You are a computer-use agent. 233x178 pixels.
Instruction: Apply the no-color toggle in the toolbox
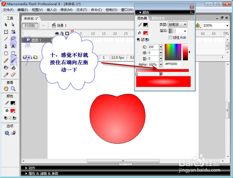click(10, 118)
